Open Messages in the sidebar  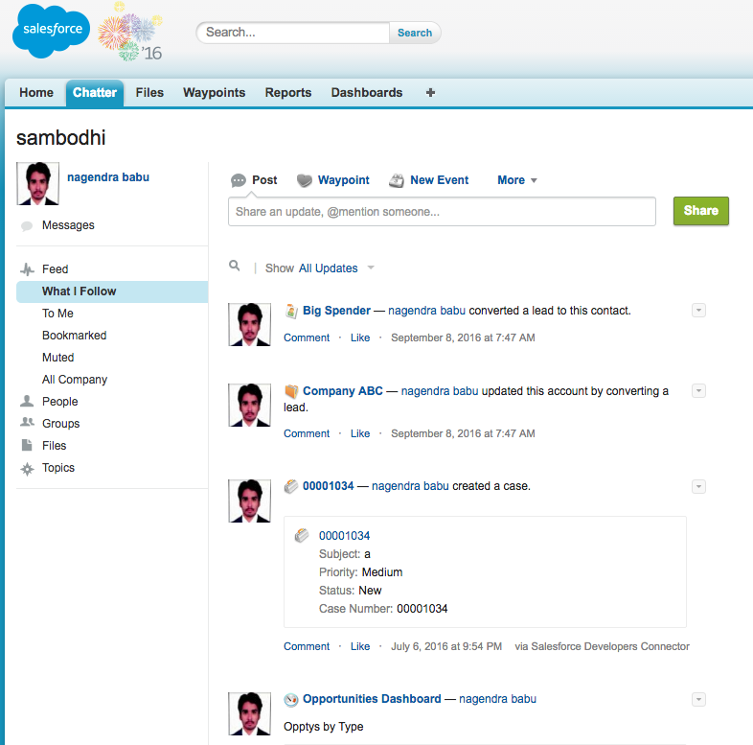coord(68,225)
